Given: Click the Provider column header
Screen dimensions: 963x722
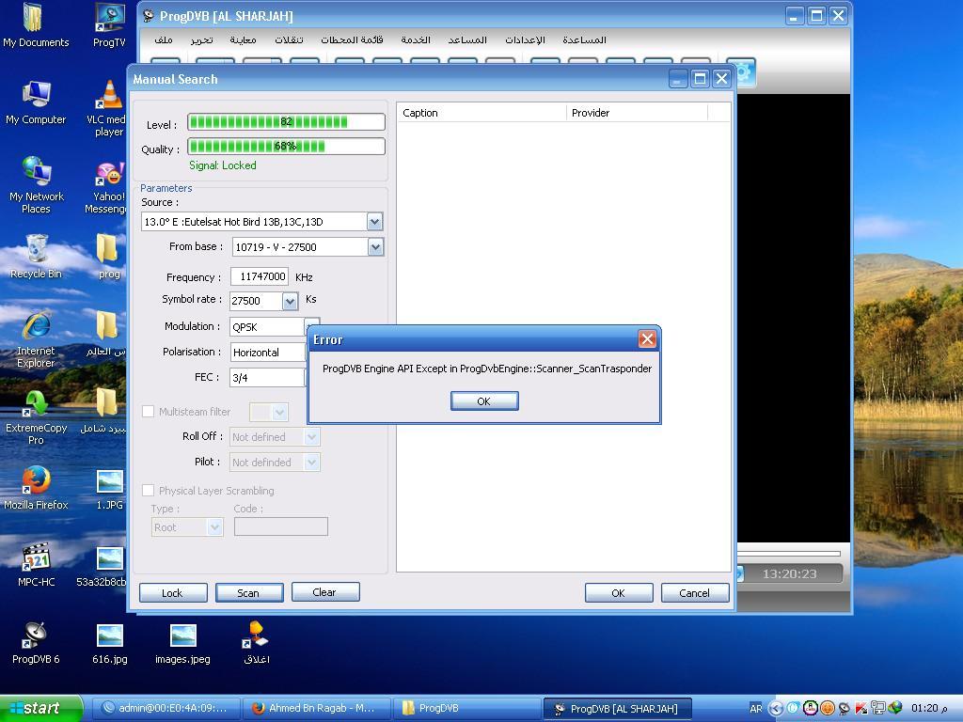Looking at the screenshot, I should [x=637, y=113].
